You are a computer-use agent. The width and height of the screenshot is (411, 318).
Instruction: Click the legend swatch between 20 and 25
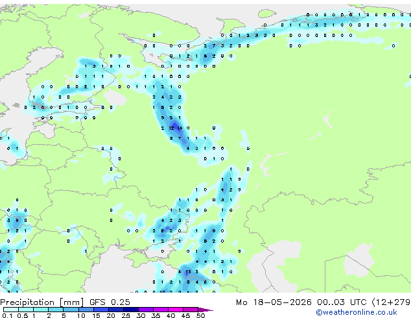[x=116, y=310]
